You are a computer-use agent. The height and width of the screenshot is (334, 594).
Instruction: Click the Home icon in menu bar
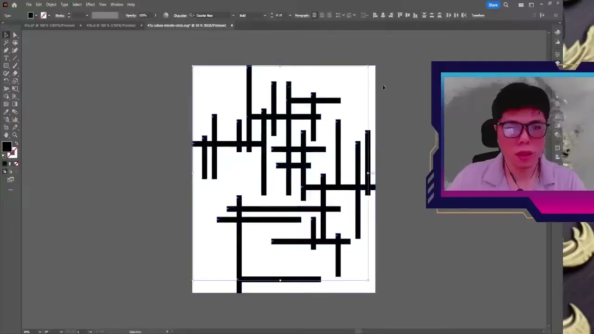14,5
